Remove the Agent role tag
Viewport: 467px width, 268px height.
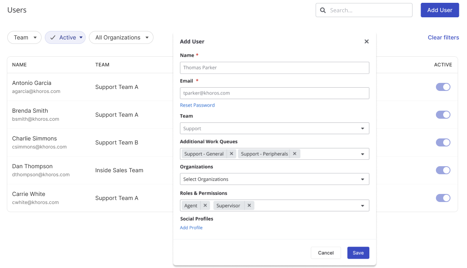(205, 206)
